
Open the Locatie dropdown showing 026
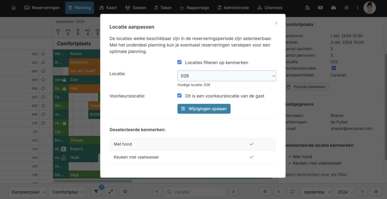tap(227, 76)
